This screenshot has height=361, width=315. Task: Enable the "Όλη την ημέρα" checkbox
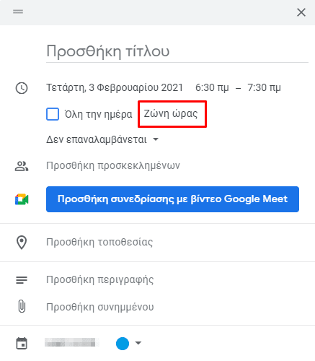pos(53,114)
